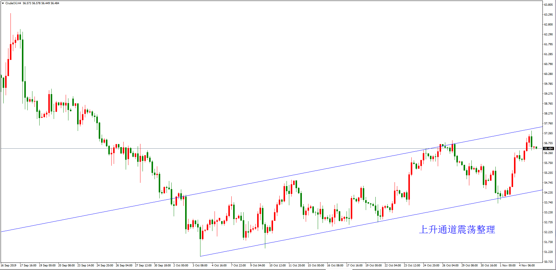Click the 3 Oct 08:00 time label
This screenshot has width=556, height=270.
tap(200, 266)
